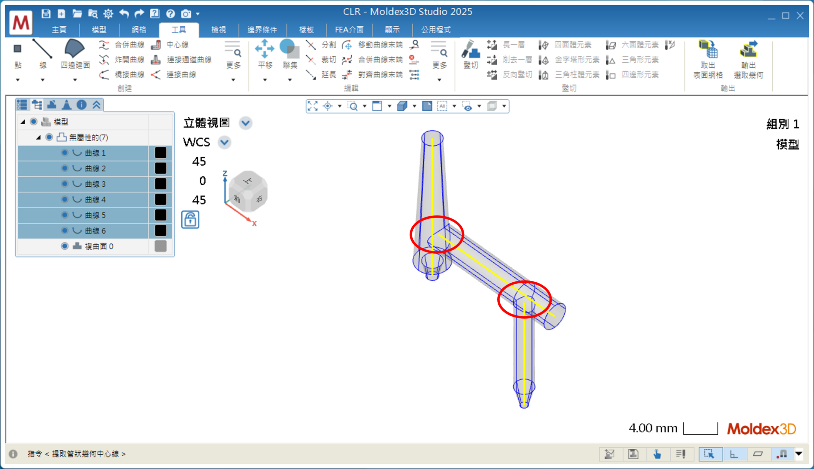814x469 pixels.
Task: Select the 曲線 5 tree item
Action: (95, 215)
